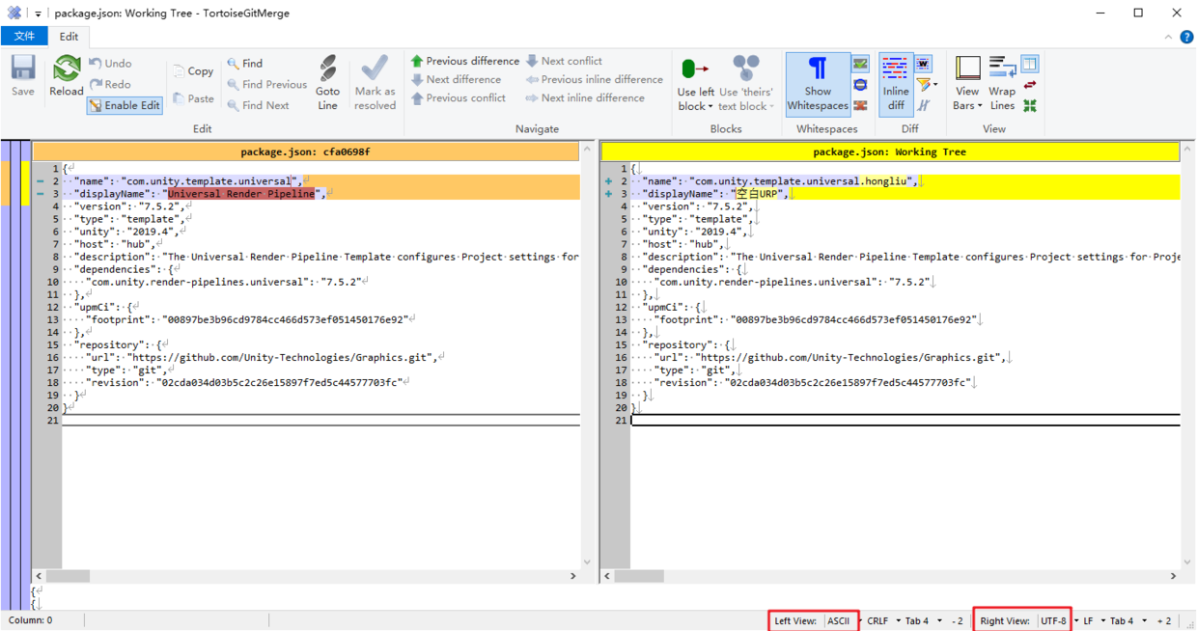Toggle word-wise inline diff W icon
Screen dimensions: 1197x631
pyautogui.click(x=924, y=64)
